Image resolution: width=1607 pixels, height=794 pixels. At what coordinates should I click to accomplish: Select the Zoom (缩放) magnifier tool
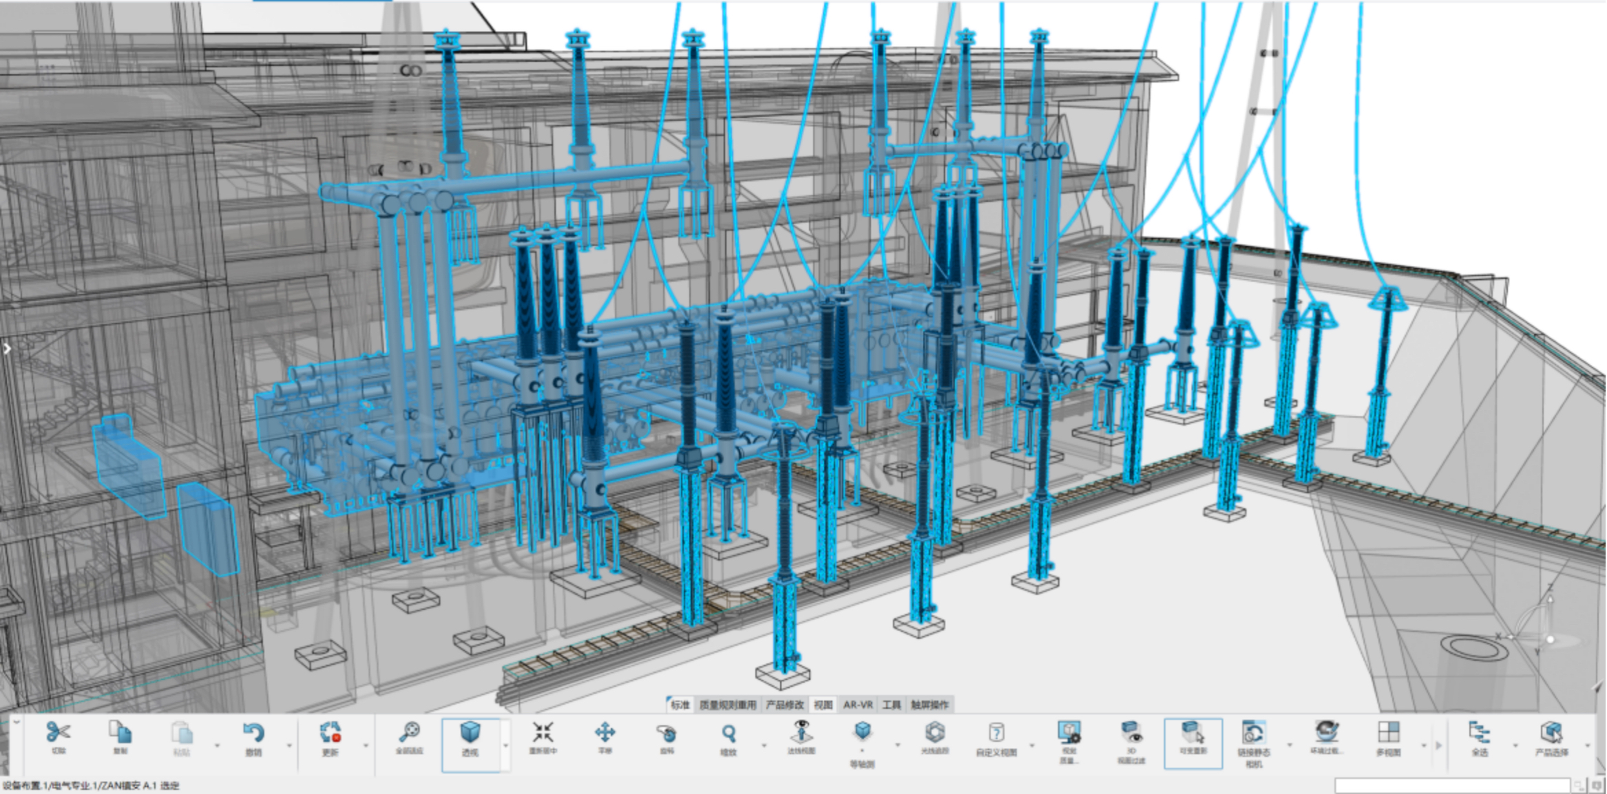click(728, 733)
